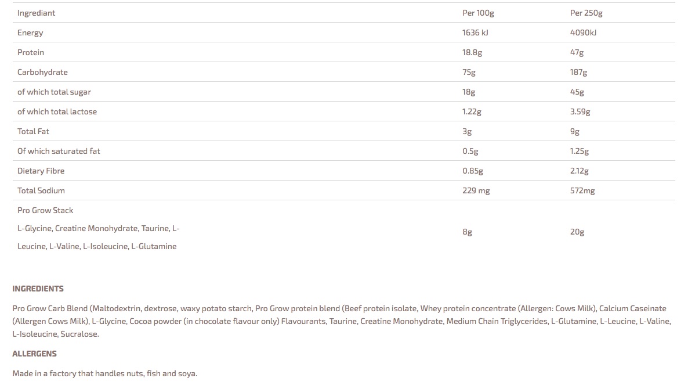688x389 pixels.
Task: Click the Carbohydrate row label
Action: point(42,72)
